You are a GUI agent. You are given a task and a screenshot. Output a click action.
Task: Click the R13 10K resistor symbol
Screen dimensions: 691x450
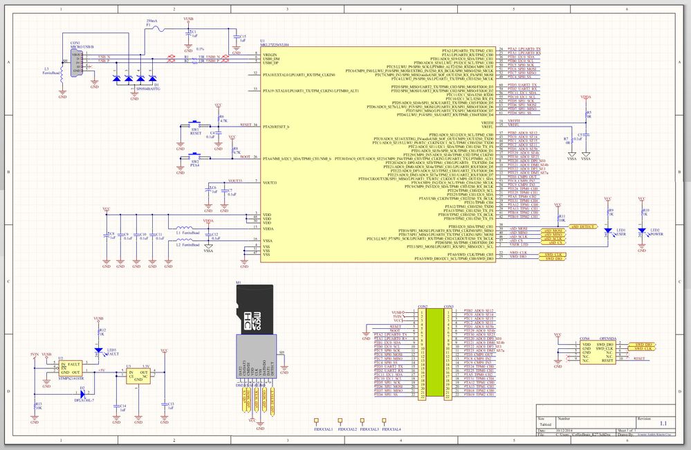(35, 406)
